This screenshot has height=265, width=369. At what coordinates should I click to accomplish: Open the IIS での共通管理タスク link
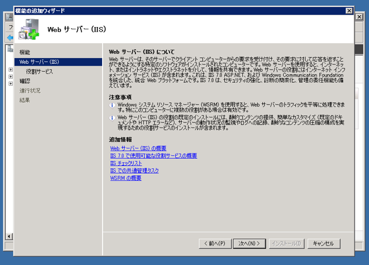pos(134,171)
